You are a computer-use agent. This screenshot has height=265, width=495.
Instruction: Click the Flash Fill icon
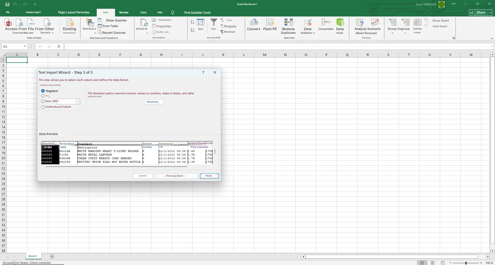[270, 22]
